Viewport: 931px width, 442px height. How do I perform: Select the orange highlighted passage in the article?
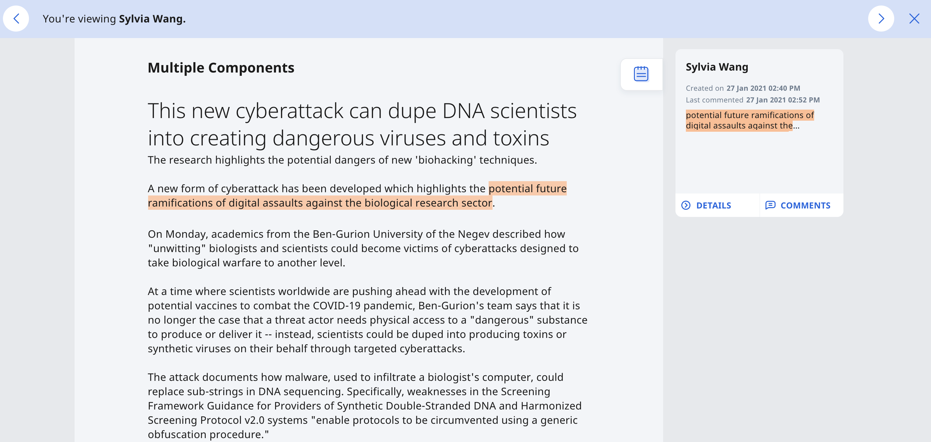(x=320, y=203)
